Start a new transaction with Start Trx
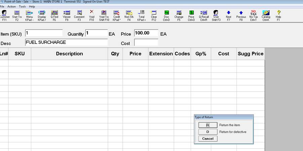This screenshot has width=303, height=151. click(x=17, y=15)
